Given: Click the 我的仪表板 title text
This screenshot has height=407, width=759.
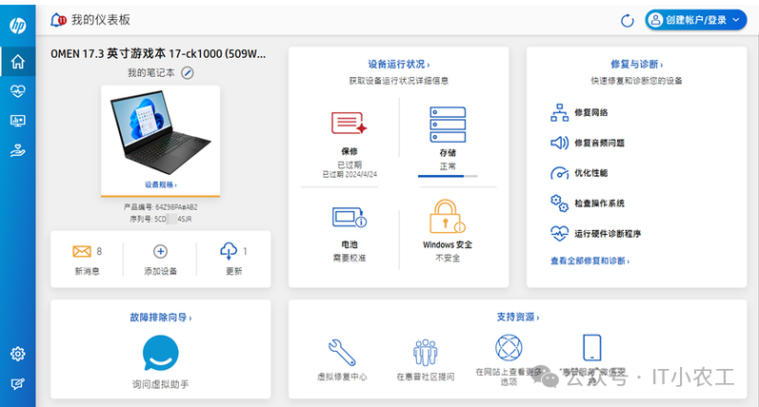Looking at the screenshot, I should click(101, 20).
